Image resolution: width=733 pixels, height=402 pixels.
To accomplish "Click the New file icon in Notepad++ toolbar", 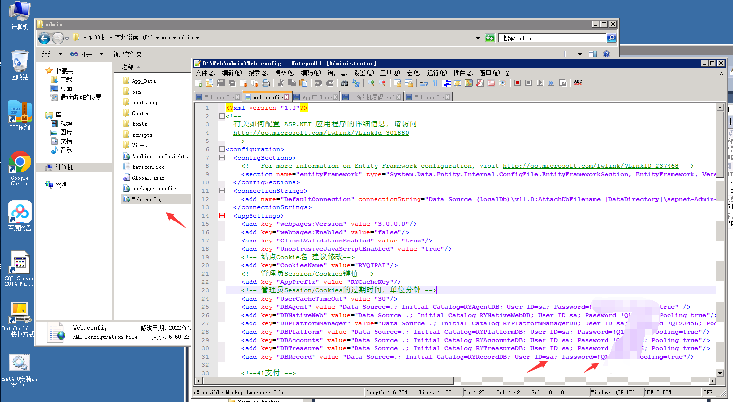I will pos(199,83).
